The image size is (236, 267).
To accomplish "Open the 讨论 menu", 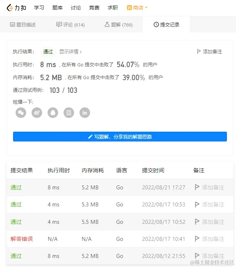I will point(76,8).
